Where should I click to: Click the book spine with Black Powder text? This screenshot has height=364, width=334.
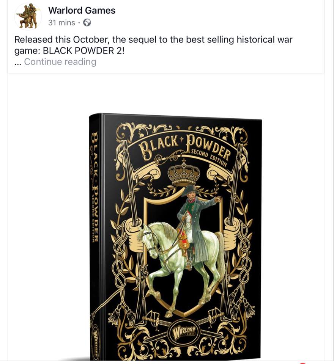(95, 237)
